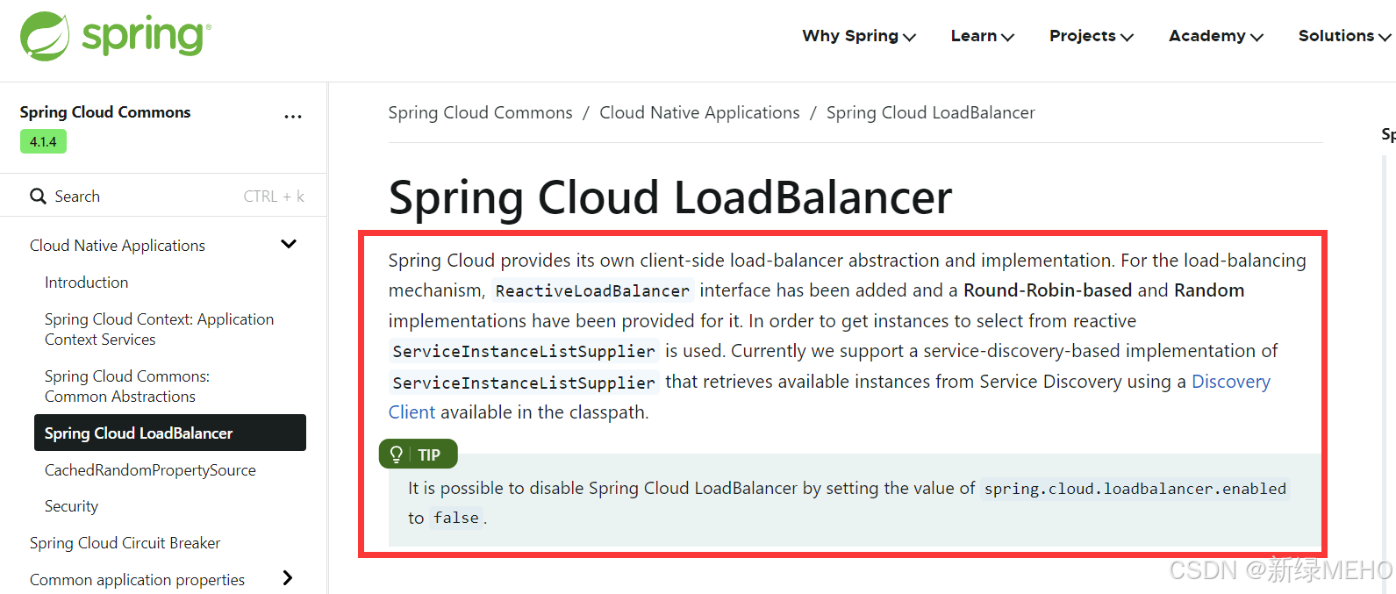Open the Projects menu
Viewport: 1396px width, 594px height.
1092,36
